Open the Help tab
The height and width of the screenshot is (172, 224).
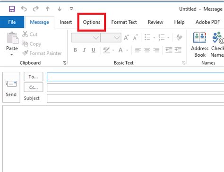[x=179, y=22]
